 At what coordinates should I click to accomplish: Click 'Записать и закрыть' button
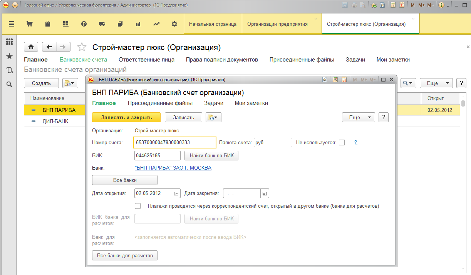pyautogui.click(x=127, y=118)
